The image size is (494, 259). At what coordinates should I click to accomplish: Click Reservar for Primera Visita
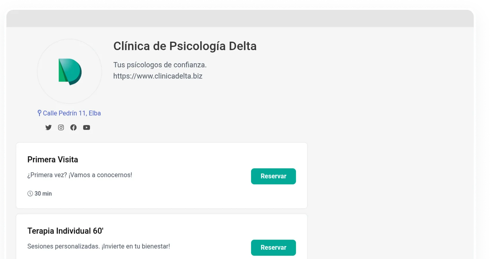click(273, 176)
